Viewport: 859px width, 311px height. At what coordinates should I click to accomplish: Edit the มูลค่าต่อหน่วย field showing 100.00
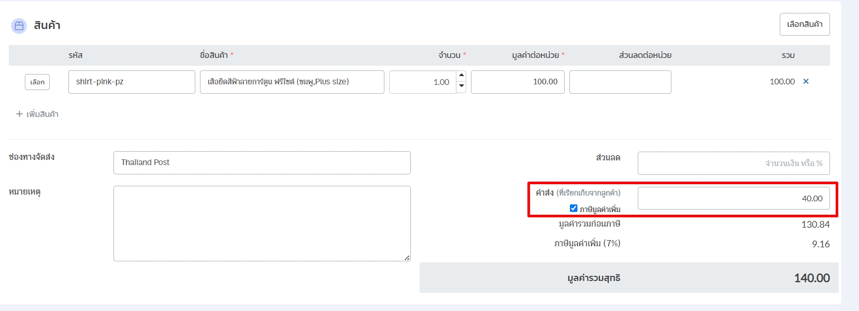pyautogui.click(x=517, y=82)
